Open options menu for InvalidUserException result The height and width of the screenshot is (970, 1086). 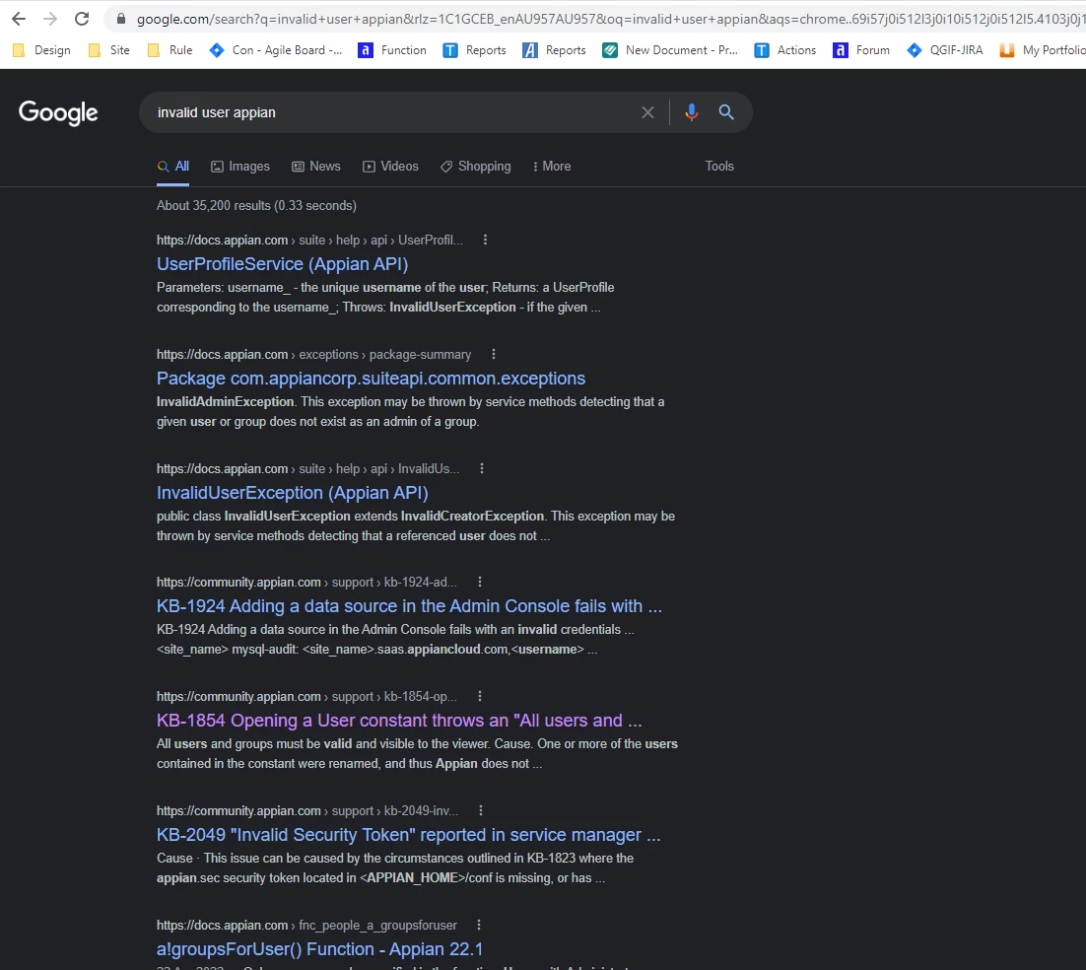pos(481,468)
